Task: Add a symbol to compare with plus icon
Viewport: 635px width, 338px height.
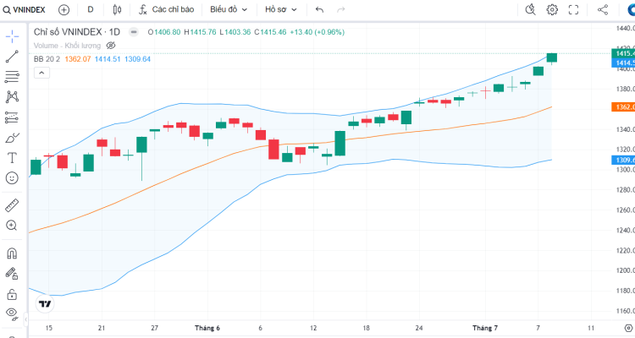Action: pyautogui.click(x=63, y=9)
